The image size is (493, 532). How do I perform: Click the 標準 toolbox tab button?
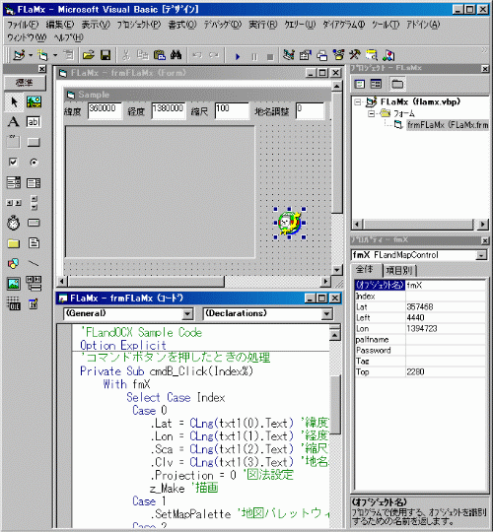(x=25, y=83)
